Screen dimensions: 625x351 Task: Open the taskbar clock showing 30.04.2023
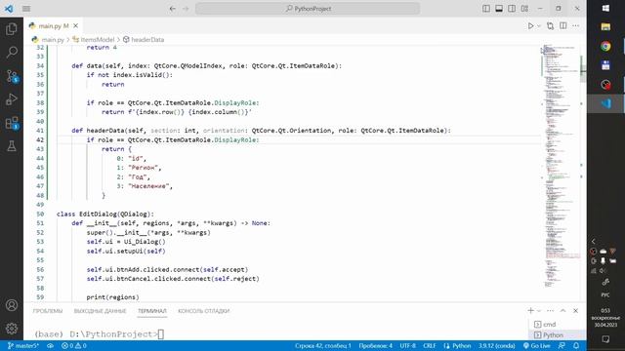pyautogui.click(x=605, y=318)
